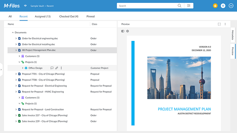
Task: Open the Metadata side tab
Action: click(x=233, y=35)
